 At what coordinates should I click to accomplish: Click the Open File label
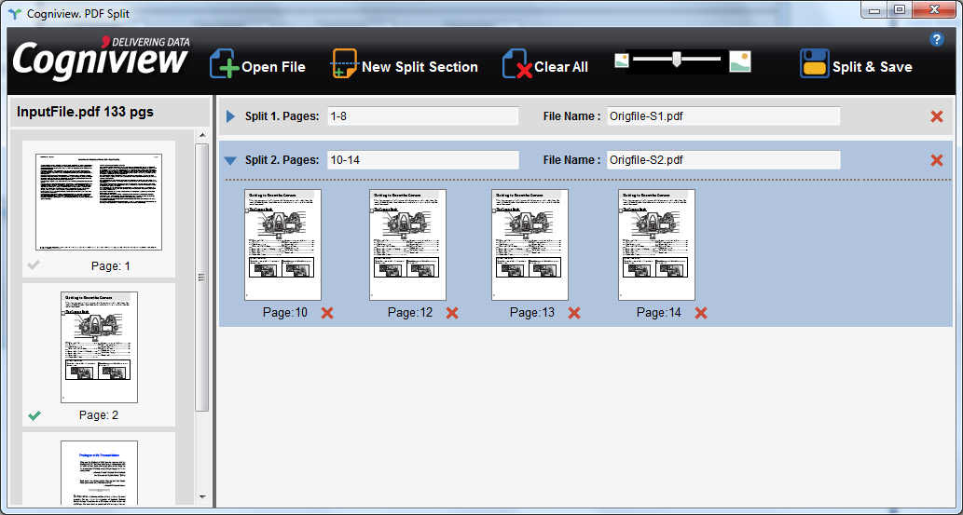(273, 67)
